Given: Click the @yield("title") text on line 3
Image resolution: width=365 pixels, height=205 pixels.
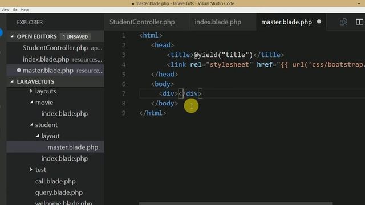Looking at the screenshot, I should pyautogui.click(x=223, y=55).
